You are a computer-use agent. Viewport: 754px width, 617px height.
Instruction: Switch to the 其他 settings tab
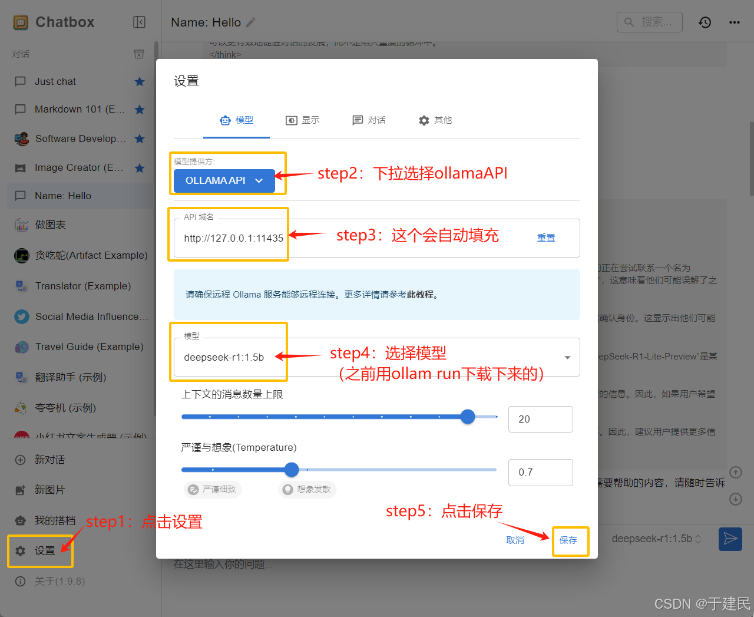(435, 120)
